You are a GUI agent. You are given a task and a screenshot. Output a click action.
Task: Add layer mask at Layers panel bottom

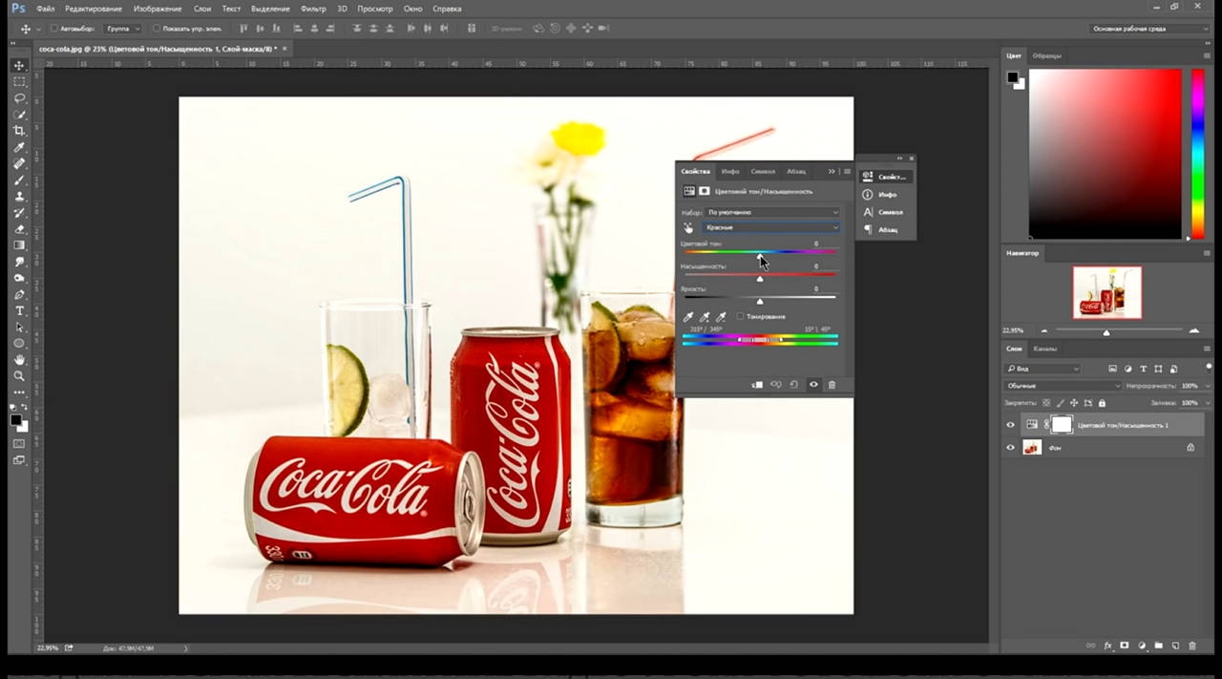click(x=1125, y=646)
